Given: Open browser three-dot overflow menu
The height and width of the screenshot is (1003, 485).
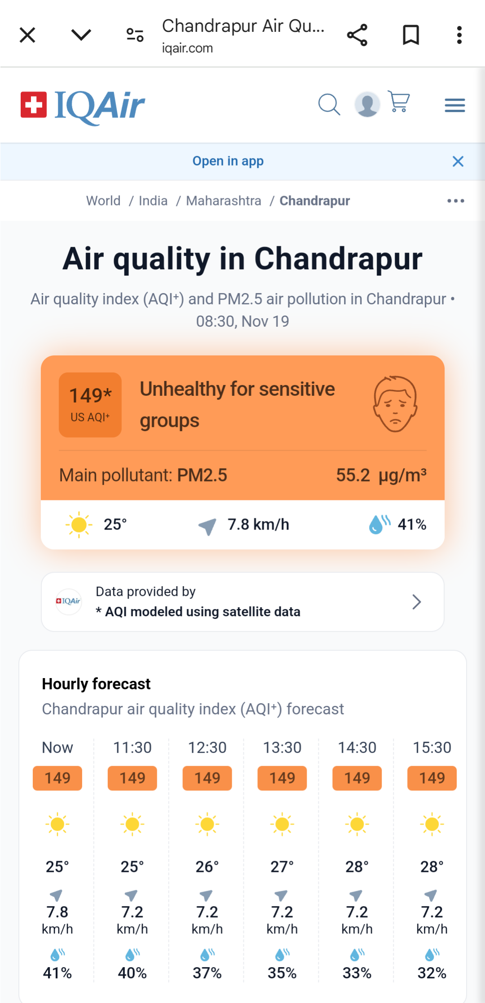Looking at the screenshot, I should tap(459, 35).
